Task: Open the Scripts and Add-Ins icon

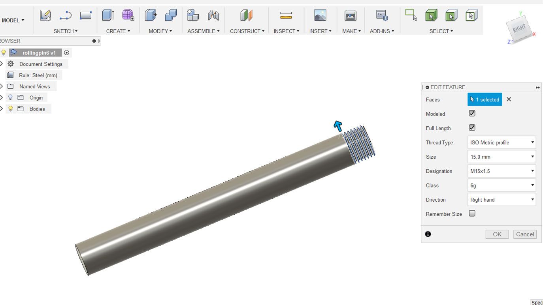Action: click(x=382, y=15)
